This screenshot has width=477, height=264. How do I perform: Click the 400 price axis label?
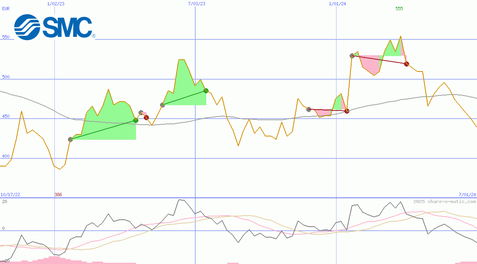[x=6, y=156]
